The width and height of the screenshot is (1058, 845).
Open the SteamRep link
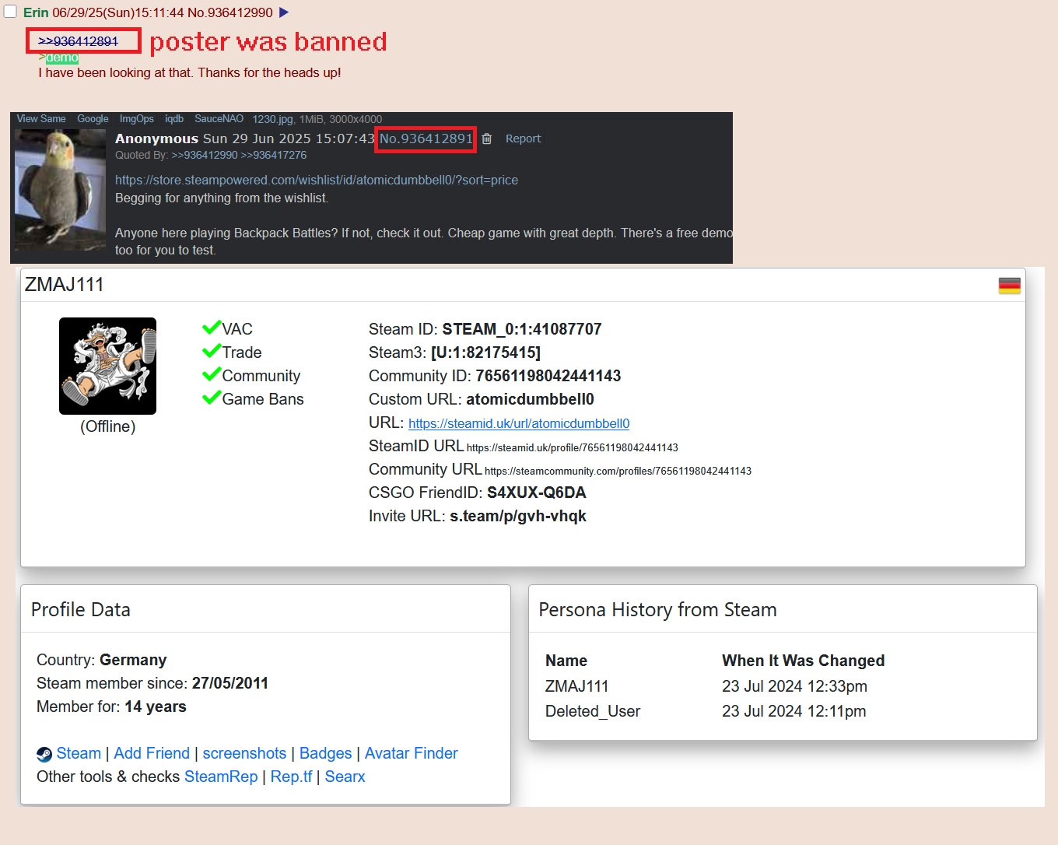(221, 777)
